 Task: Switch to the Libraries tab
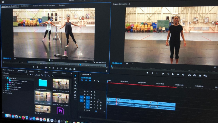tap(32, 71)
